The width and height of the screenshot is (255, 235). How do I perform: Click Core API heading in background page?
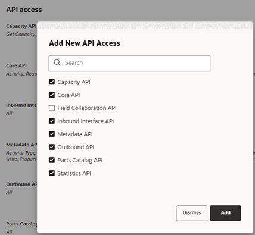point(16,65)
